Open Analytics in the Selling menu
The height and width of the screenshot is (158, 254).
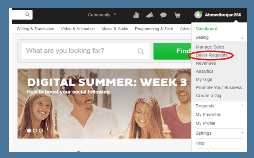click(204, 71)
